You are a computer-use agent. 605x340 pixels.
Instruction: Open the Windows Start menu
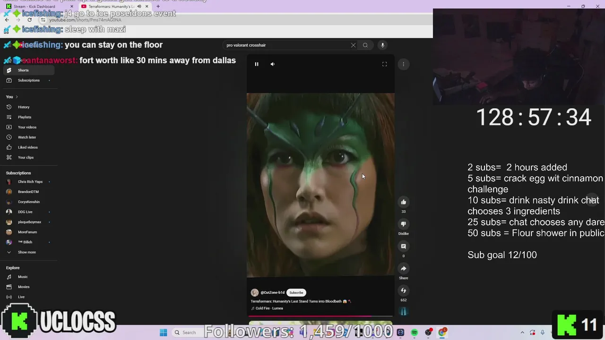[163, 332]
